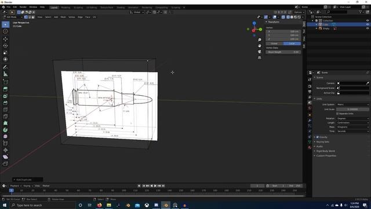Adjust the Bevel Weight slider

tap(283, 52)
